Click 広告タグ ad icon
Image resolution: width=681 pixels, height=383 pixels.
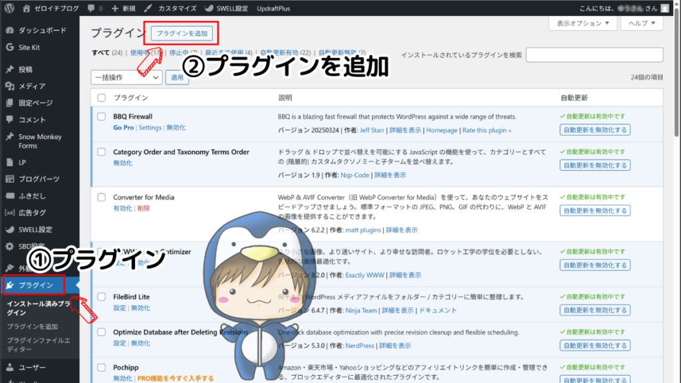point(9,213)
